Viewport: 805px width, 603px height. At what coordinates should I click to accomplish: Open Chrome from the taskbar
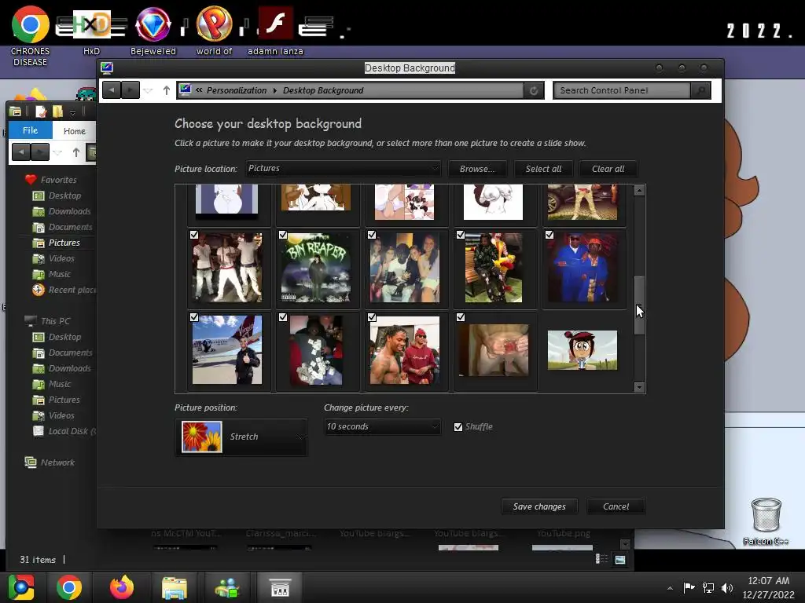coord(69,587)
